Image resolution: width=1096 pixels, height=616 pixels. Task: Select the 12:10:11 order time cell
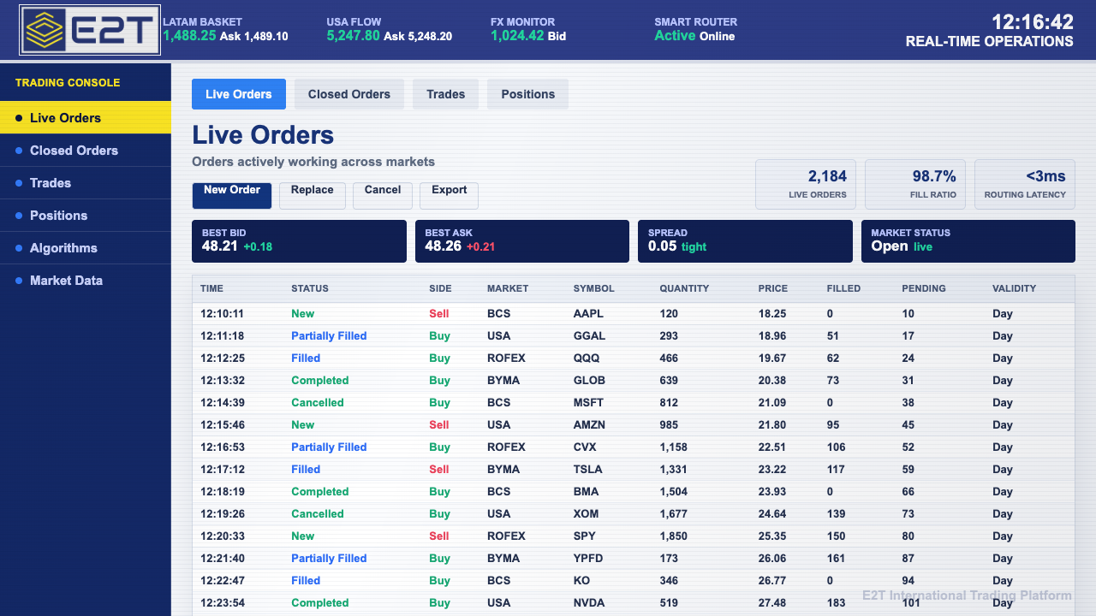coord(222,314)
